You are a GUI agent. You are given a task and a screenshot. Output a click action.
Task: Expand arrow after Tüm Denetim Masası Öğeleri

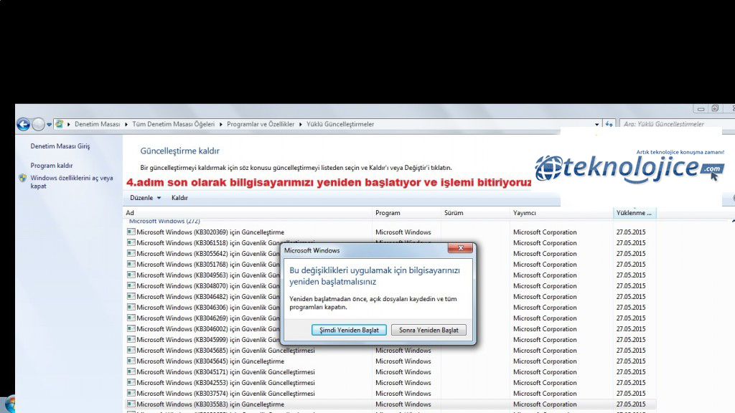point(221,124)
